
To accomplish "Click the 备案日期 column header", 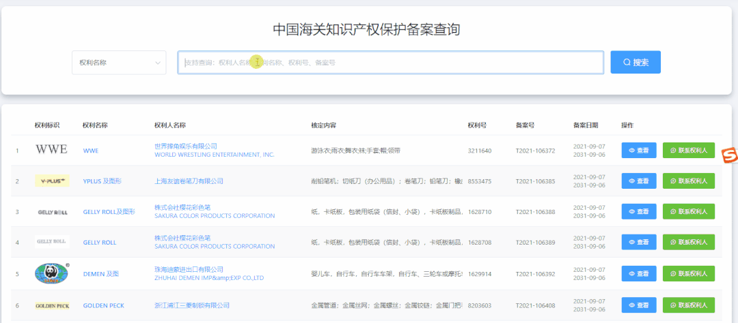I will [x=586, y=125].
